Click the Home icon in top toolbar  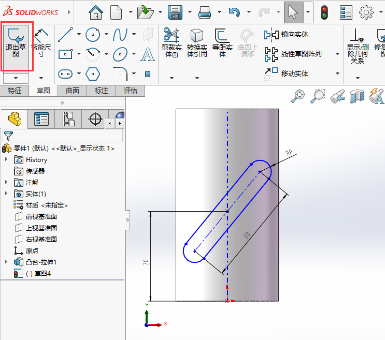coord(96,12)
